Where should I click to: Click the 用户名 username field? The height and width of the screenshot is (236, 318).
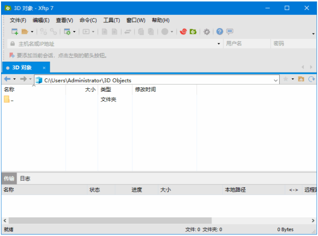click(x=247, y=44)
